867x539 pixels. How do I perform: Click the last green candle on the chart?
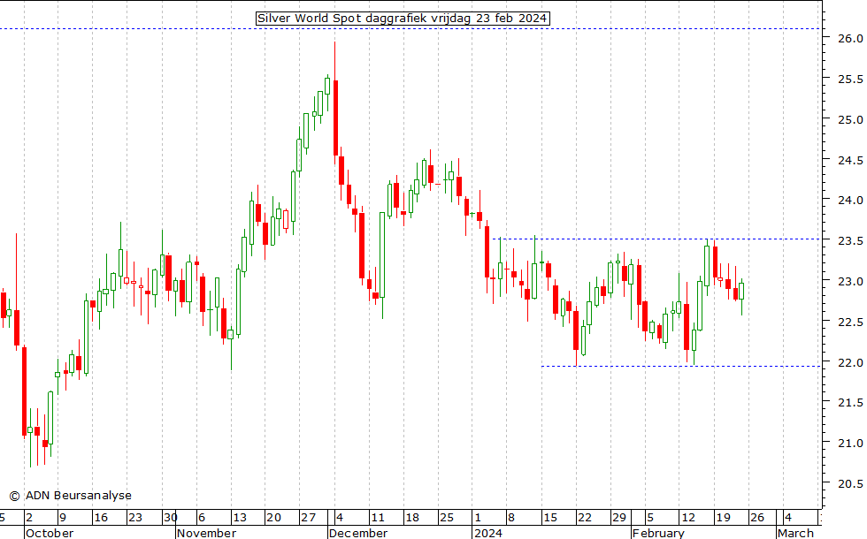click(x=741, y=291)
